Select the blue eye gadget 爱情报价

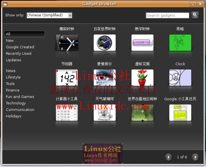(x=105, y=77)
